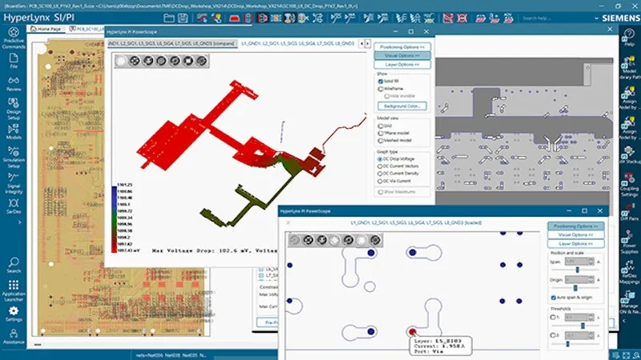Open Design Setup in left sidebar
Image resolution: width=641 pixels, height=360 pixels.
pyautogui.click(x=14, y=109)
